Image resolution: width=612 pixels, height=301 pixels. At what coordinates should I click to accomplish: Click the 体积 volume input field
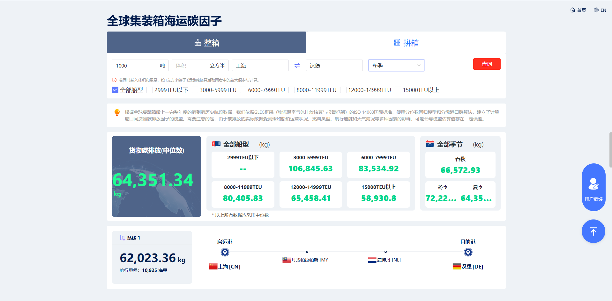click(x=200, y=65)
